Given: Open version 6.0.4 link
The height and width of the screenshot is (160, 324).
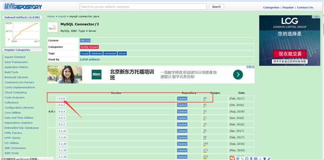Looking at the screenshot, I should 61,111.
